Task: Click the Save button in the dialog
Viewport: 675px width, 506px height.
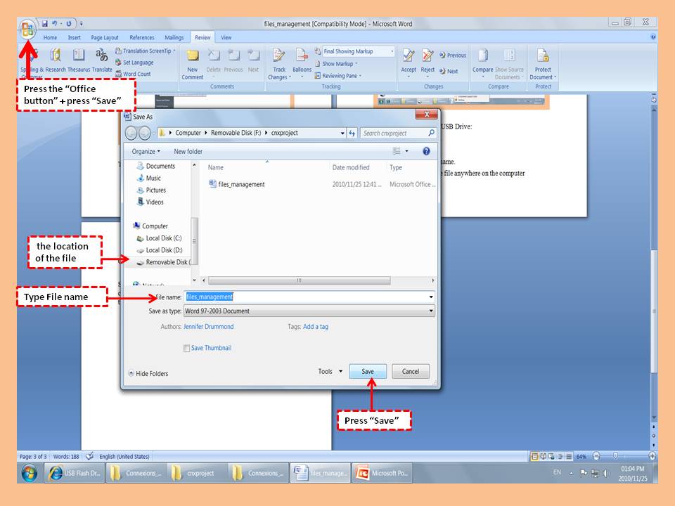Action: (368, 371)
